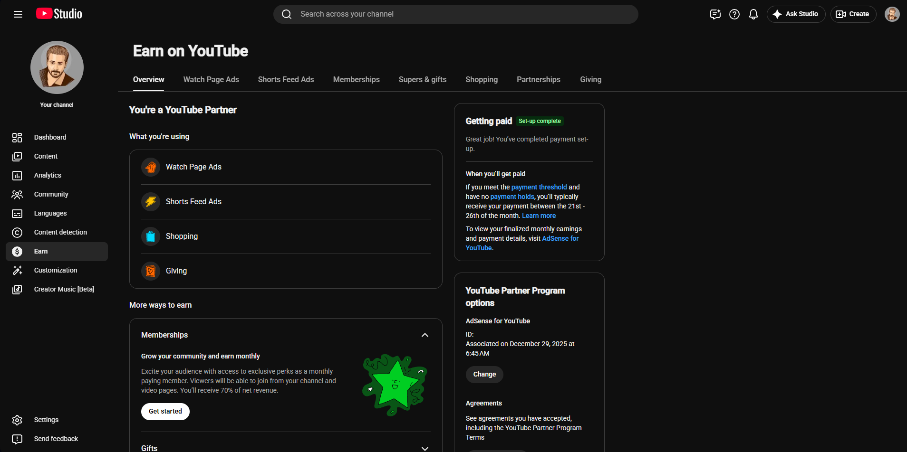Go to Content in the sidebar
Viewport: 907px width, 452px height.
(x=57, y=156)
